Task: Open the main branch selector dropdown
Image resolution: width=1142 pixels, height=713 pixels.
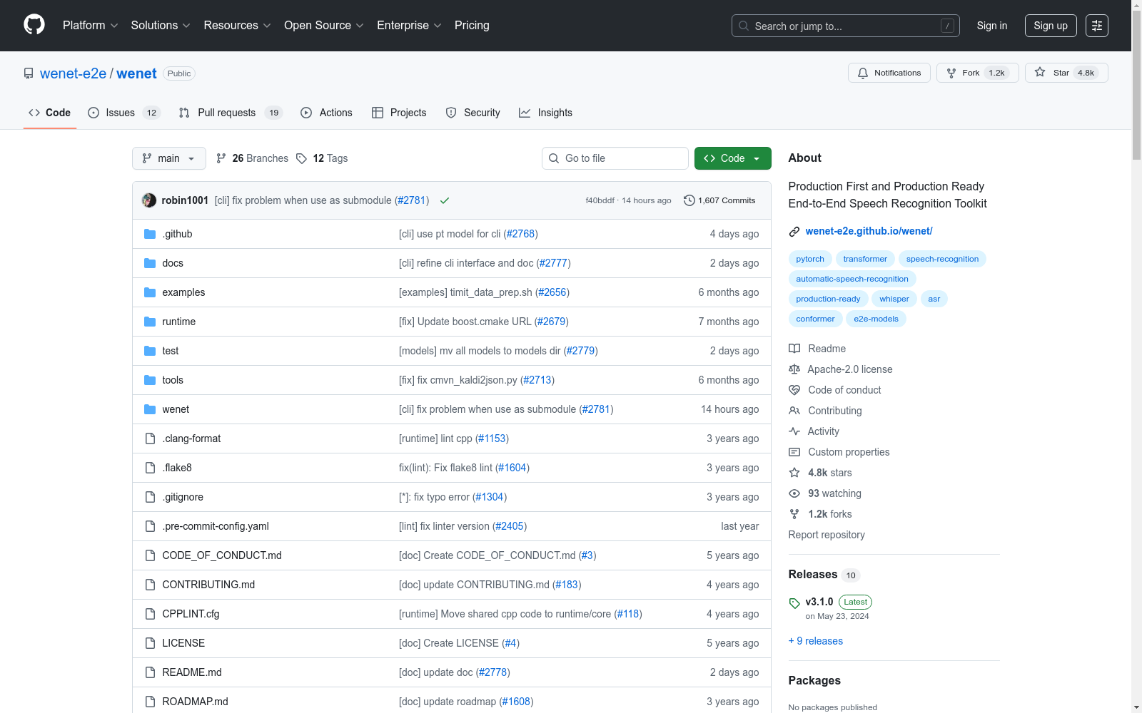Action: coord(168,158)
